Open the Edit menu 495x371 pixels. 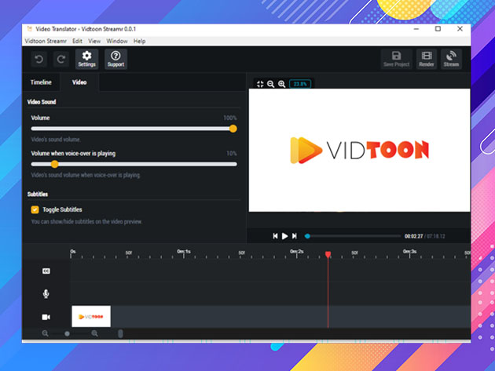click(x=77, y=41)
